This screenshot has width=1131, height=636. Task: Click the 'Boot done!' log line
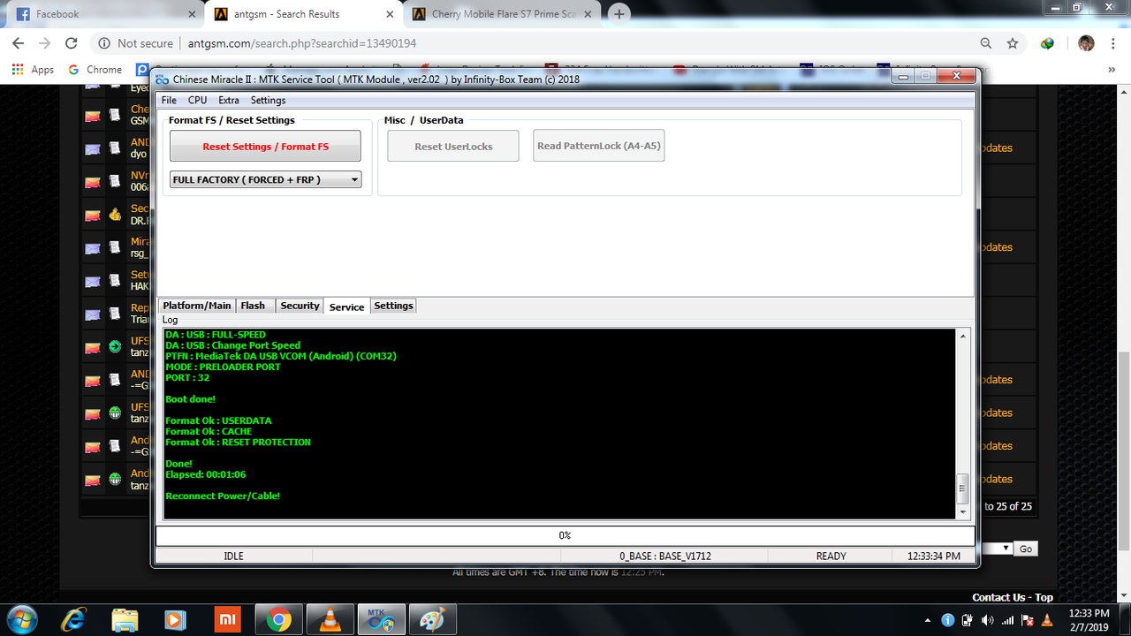[191, 399]
